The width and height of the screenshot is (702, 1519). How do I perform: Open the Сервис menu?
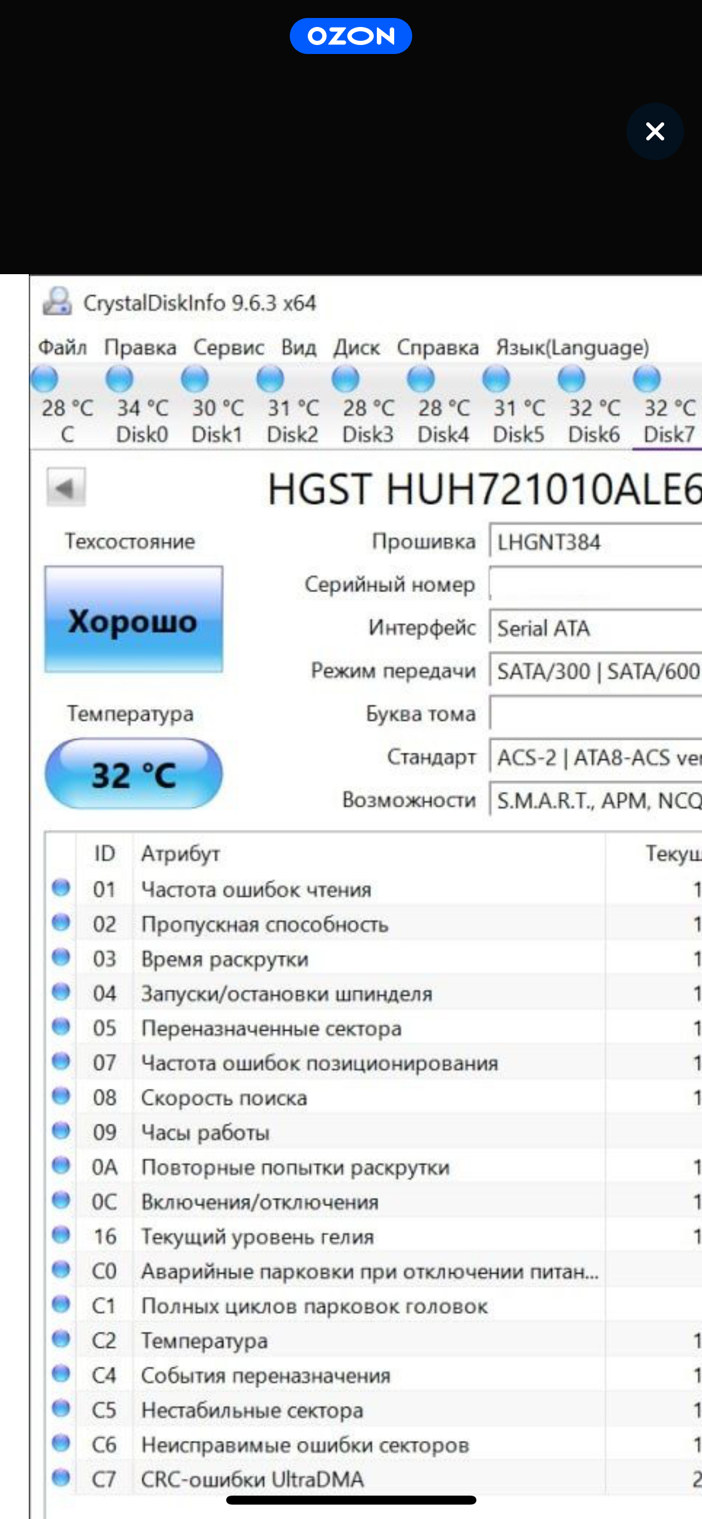tap(229, 347)
